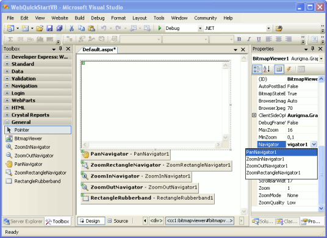Image resolution: width=327 pixels, height=238 pixels.
Task: Choose ZoomInNavigator1 from the dropdown list
Action: click(281, 159)
